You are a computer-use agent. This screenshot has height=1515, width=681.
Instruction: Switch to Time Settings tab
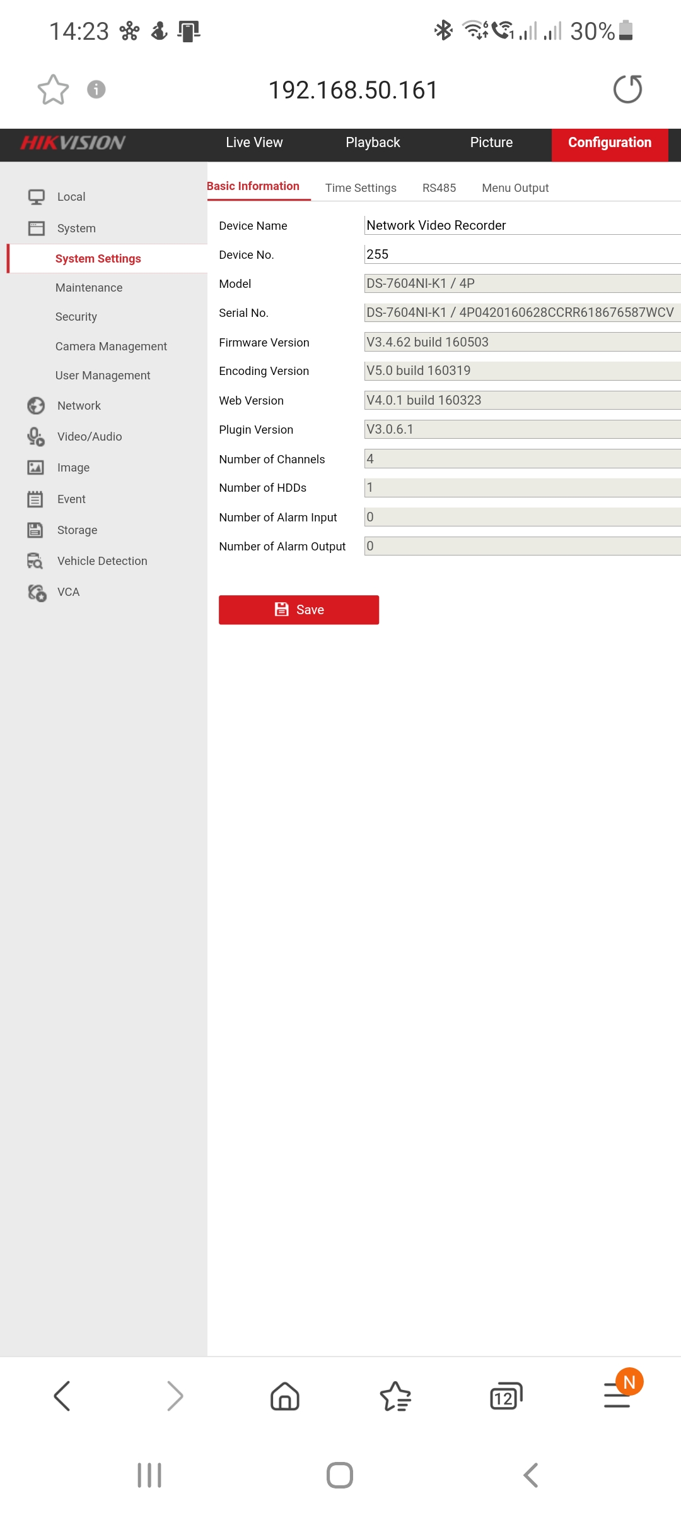pos(361,188)
